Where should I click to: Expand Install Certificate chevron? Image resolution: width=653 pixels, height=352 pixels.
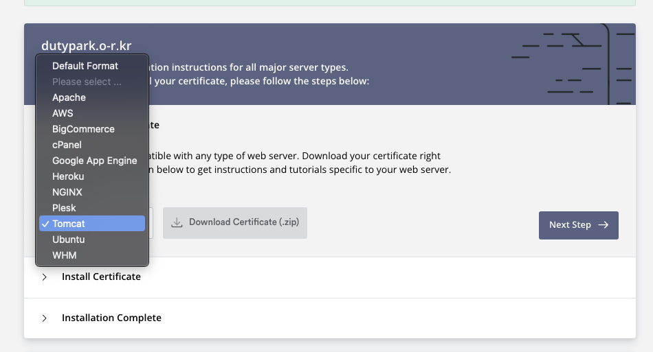(x=44, y=277)
